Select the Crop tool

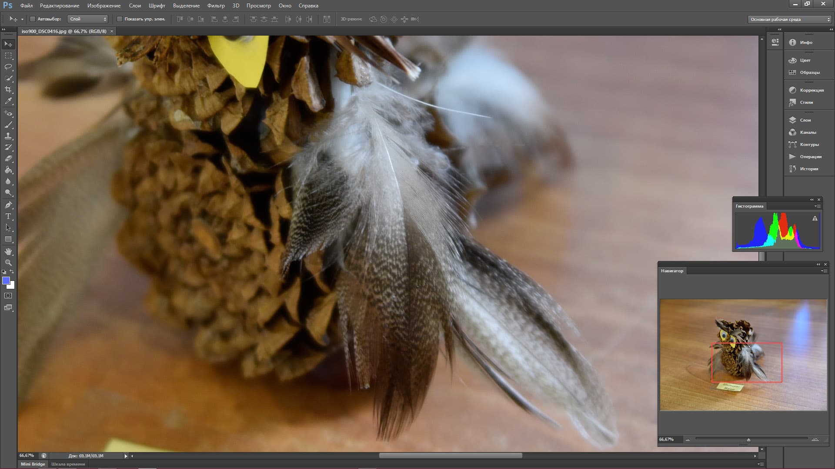tap(8, 89)
